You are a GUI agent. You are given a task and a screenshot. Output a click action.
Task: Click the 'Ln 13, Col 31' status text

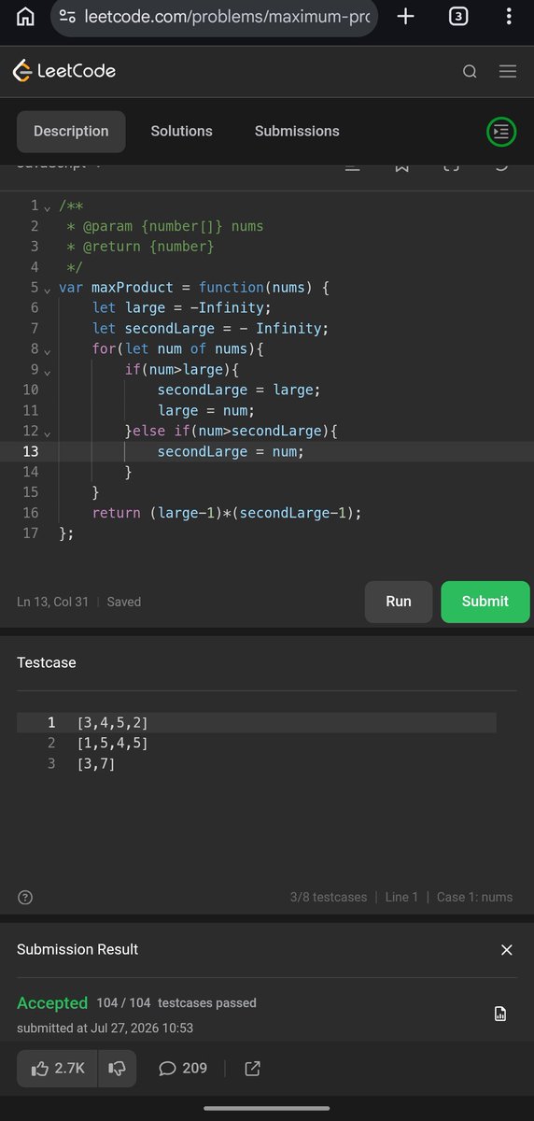pos(52,602)
